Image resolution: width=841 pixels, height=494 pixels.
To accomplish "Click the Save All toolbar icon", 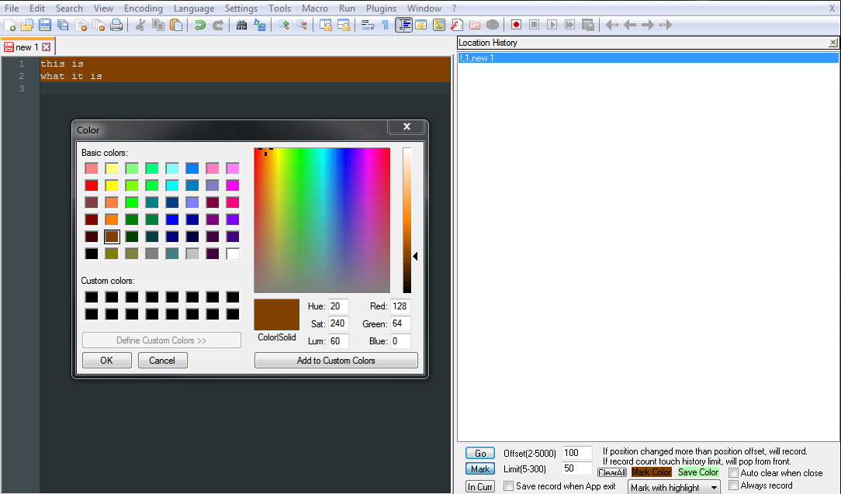I will pyautogui.click(x=63, y=25).
